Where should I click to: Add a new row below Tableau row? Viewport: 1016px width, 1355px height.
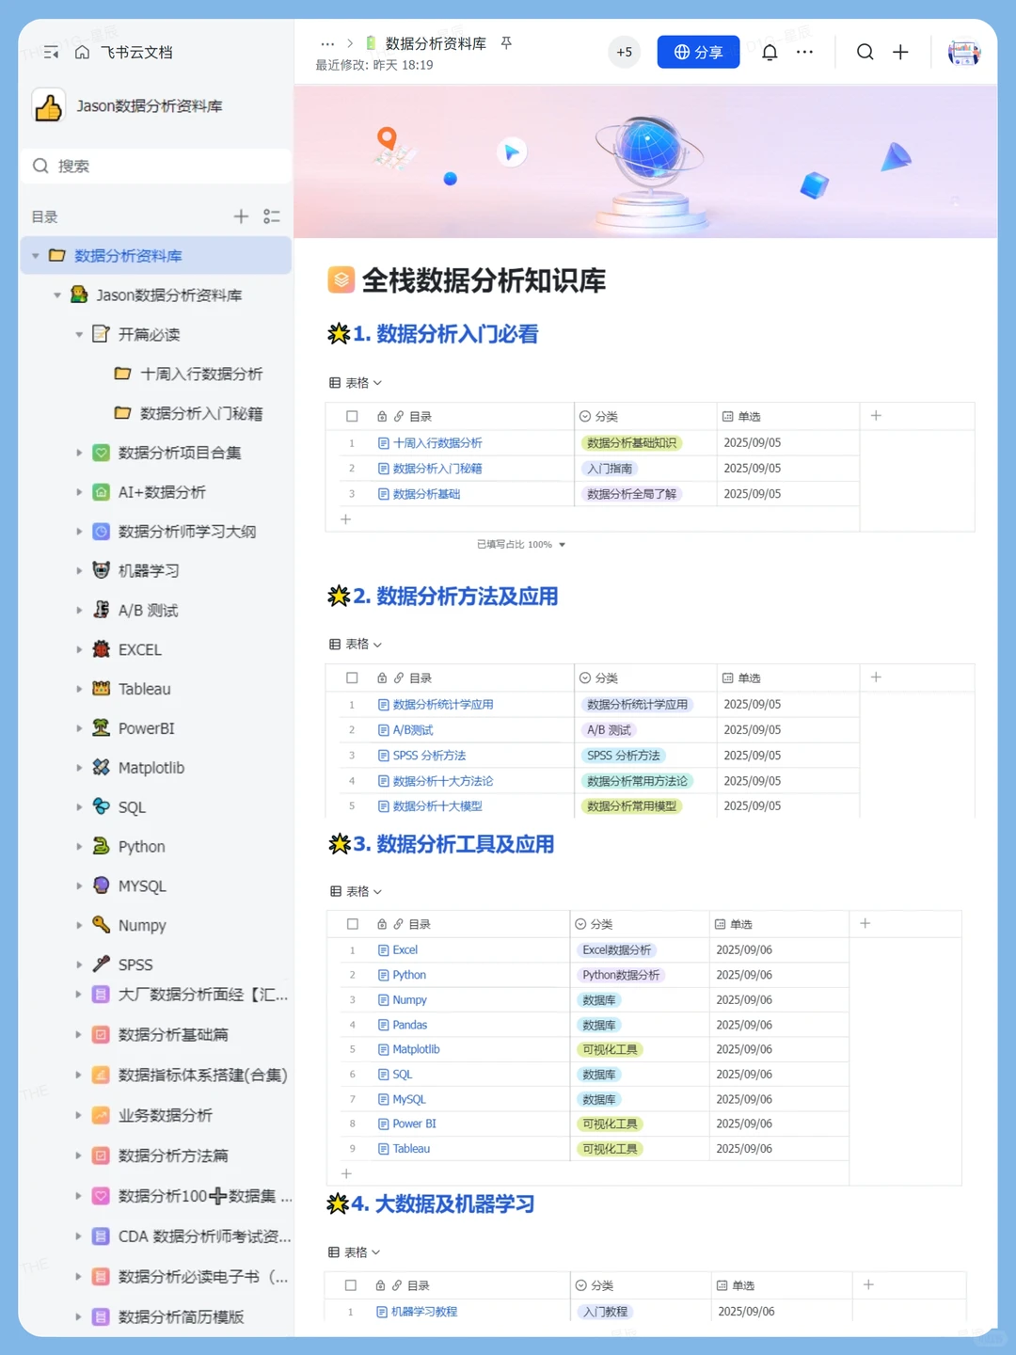tap(346, 1173)
